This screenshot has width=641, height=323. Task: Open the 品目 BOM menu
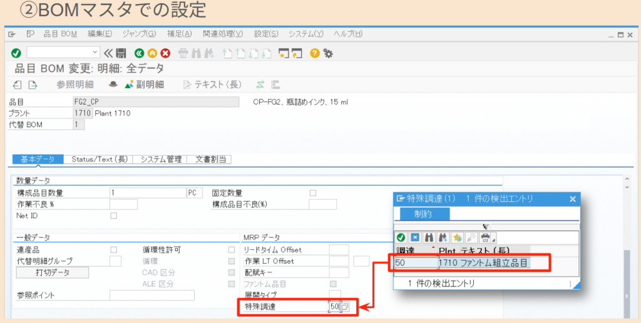[61, 34]
